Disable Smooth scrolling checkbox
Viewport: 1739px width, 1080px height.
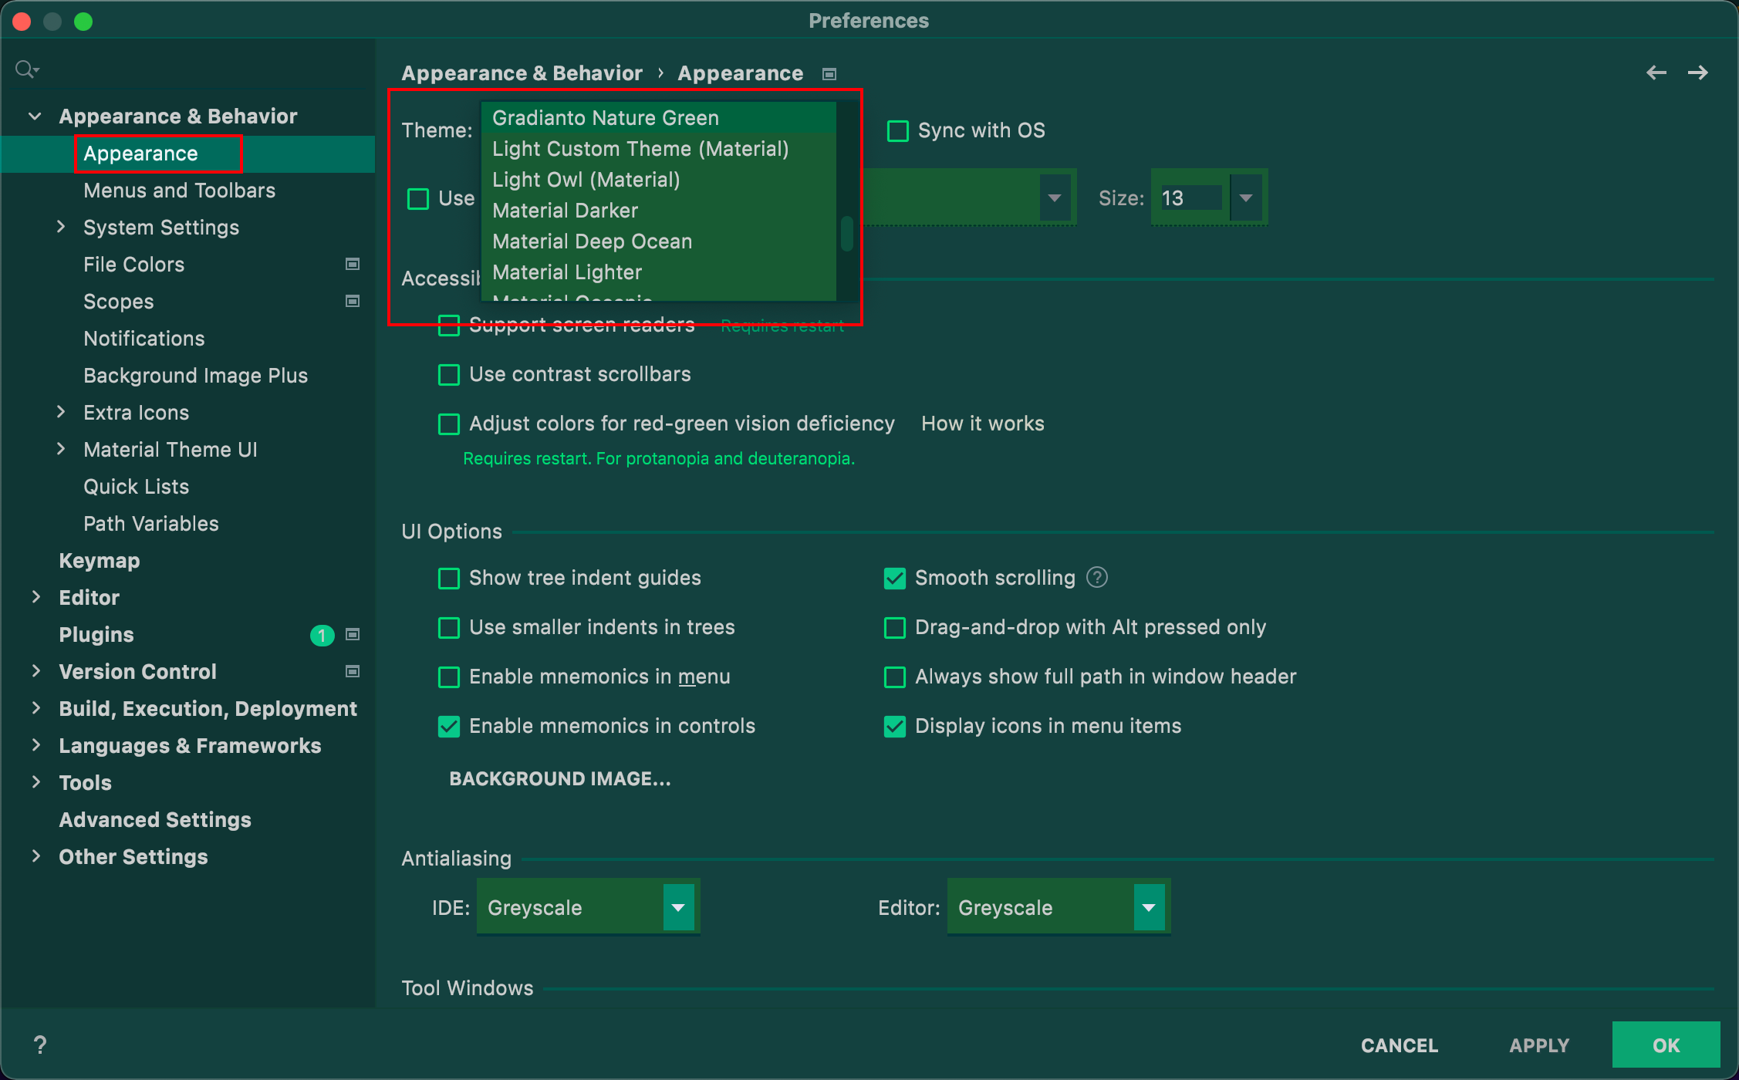pyautogui.click(x=895, y=578)
